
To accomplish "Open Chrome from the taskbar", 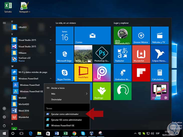I will (x=74, y=133).
